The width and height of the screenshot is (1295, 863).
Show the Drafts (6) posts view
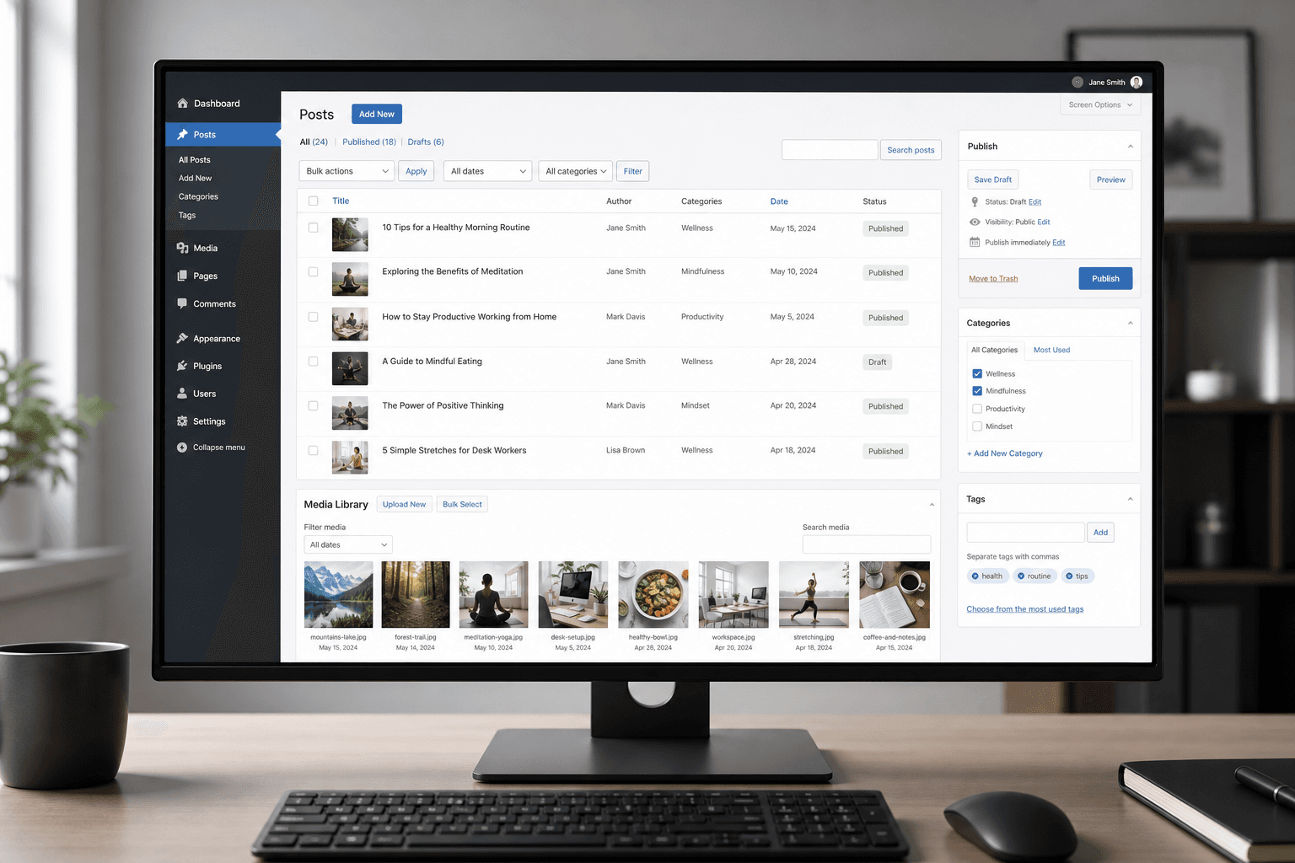pos(426,142)
